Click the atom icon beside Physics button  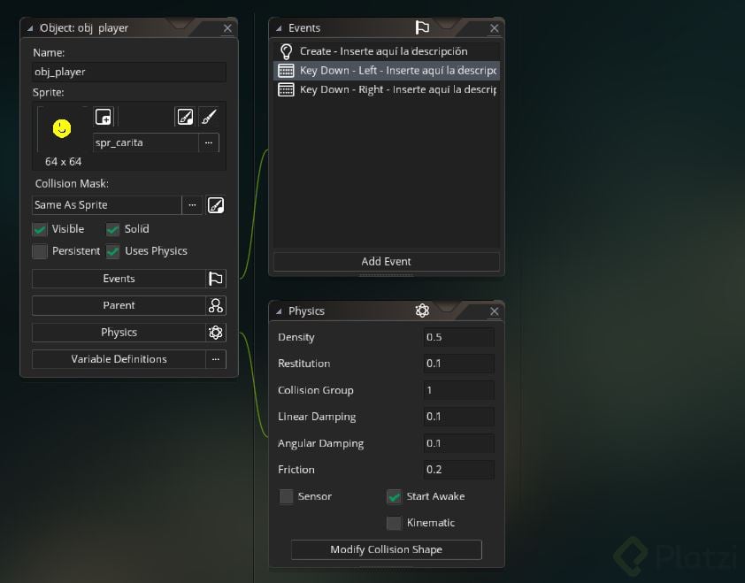216,333
